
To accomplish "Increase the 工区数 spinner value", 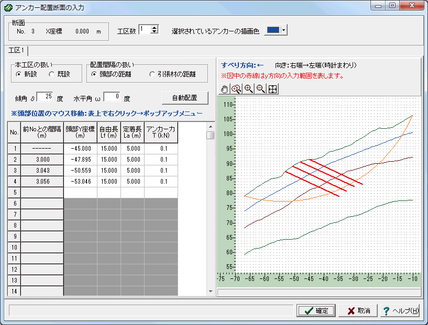I will 154,28.
